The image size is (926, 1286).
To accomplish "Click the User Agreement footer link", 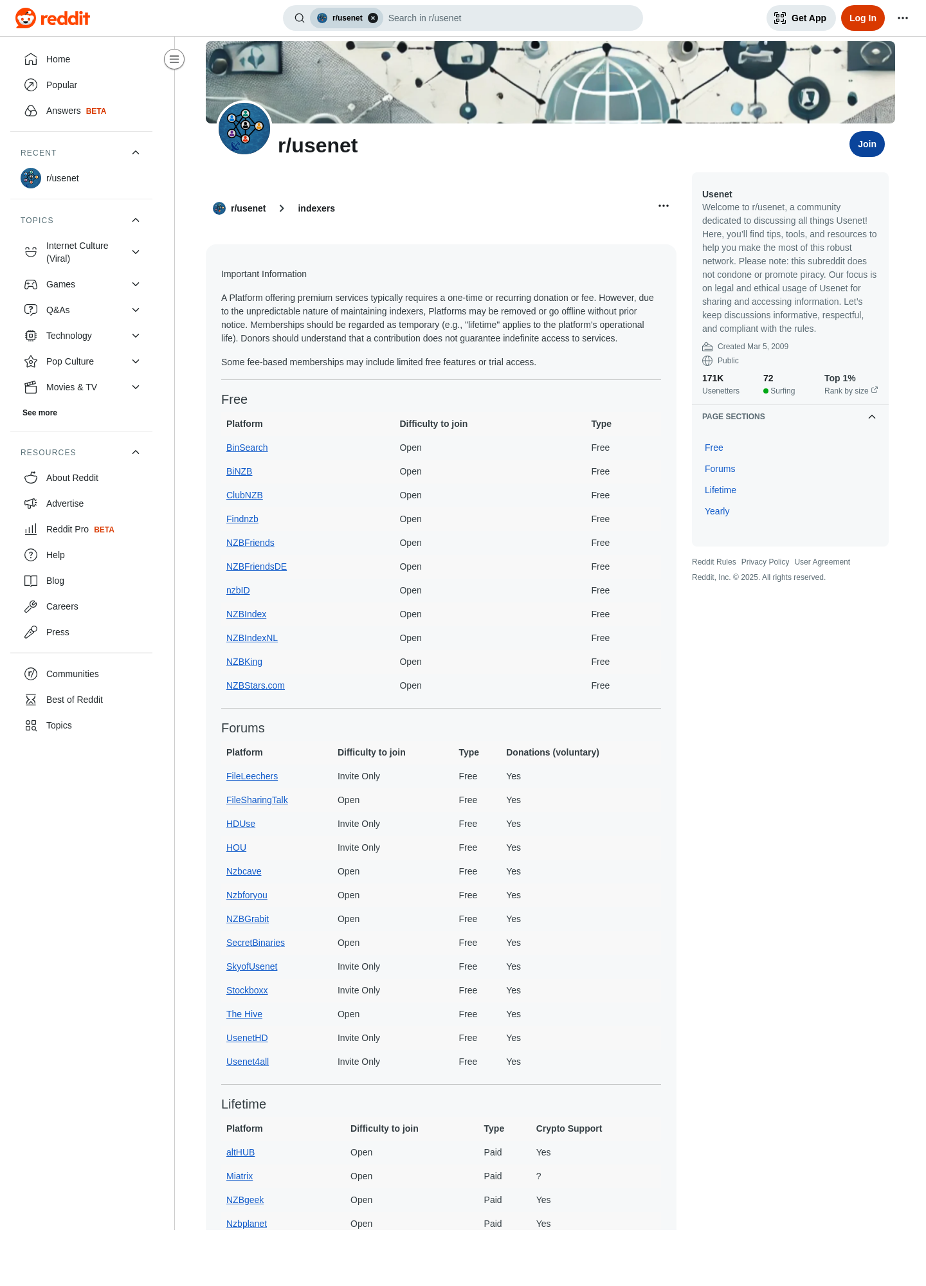I will coord(822,562).
